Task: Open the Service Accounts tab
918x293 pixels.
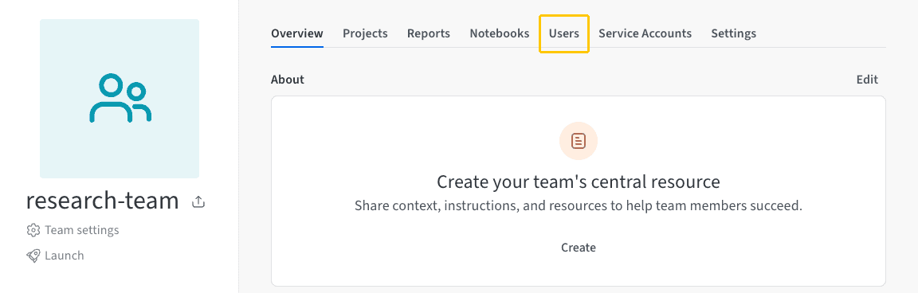Action: 645,33
